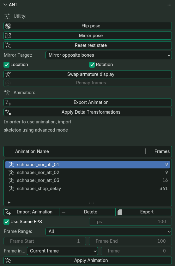Open the Current frame dropdown
This screenshot has height=266, width=175.
tap(62, 251)
